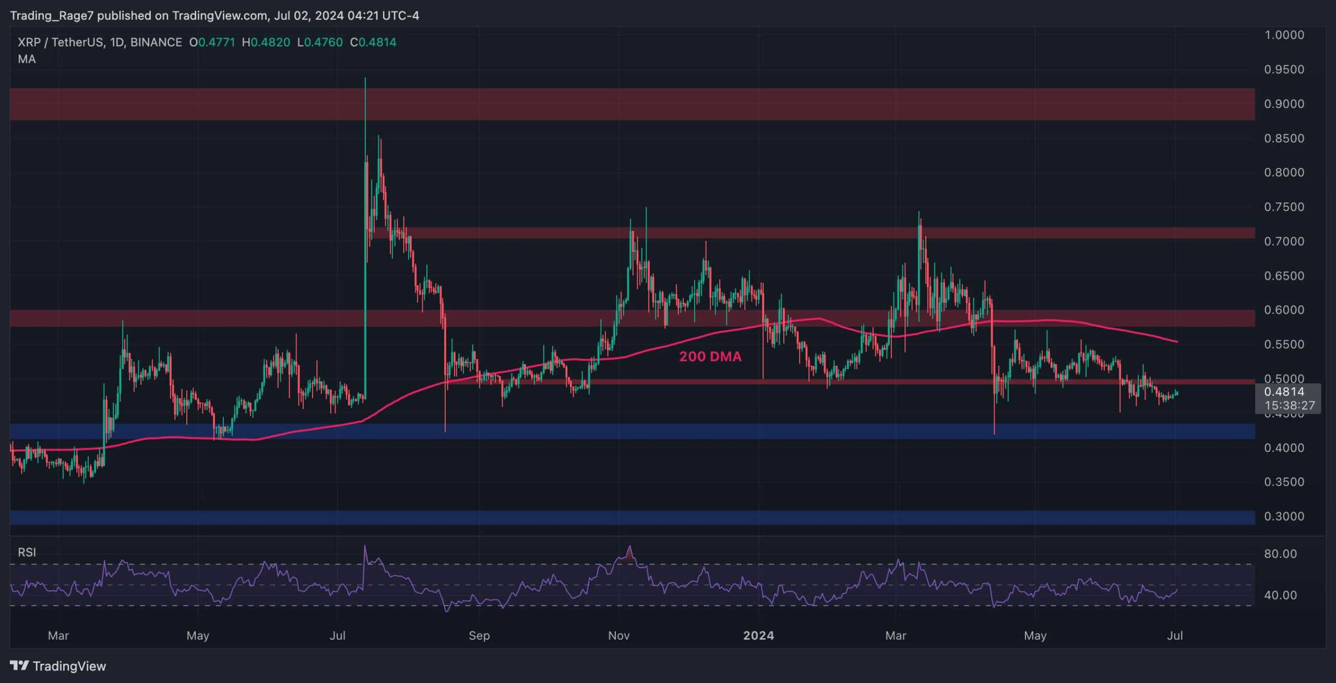Select the MA indicator label
Screen dimensions: 1336x683
(x=27, y=59)
